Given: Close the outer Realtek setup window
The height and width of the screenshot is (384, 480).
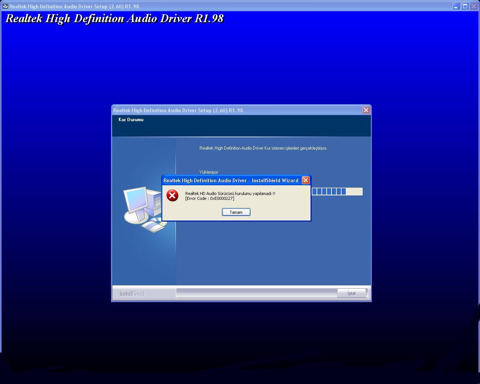Looking at the screenshot, I should click(474, 6).
